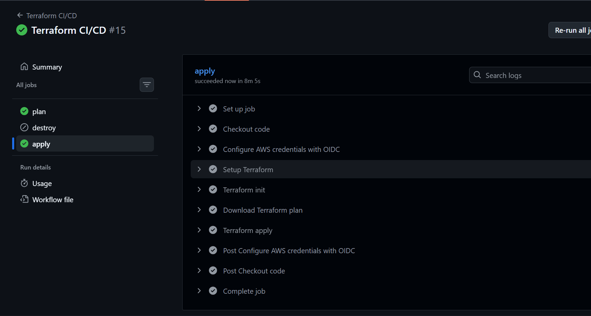Go back via the Terraform CI/CD arrow link

[x=47, y=16]
